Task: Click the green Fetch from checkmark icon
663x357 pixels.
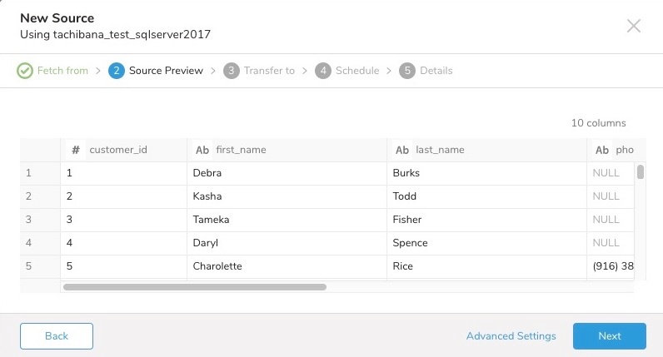Action: coord(25,71)
